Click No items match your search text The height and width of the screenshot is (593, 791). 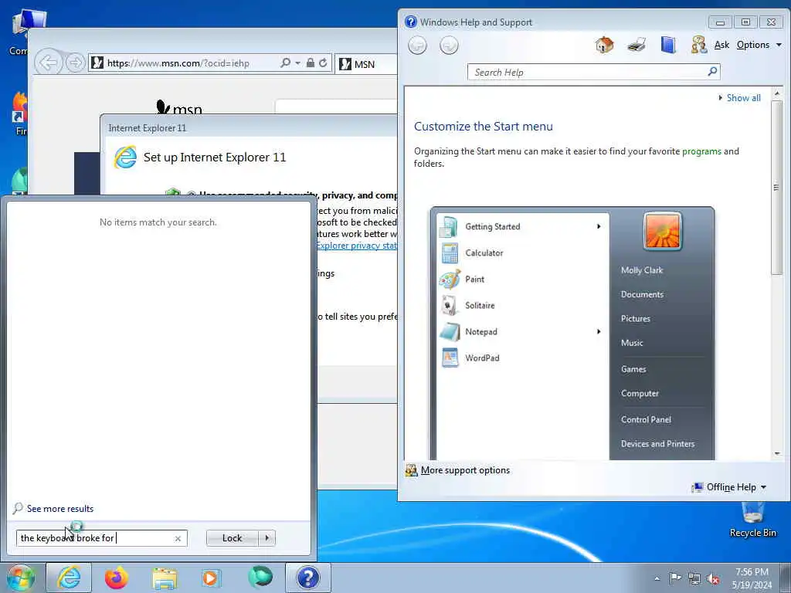pos(158,222)
